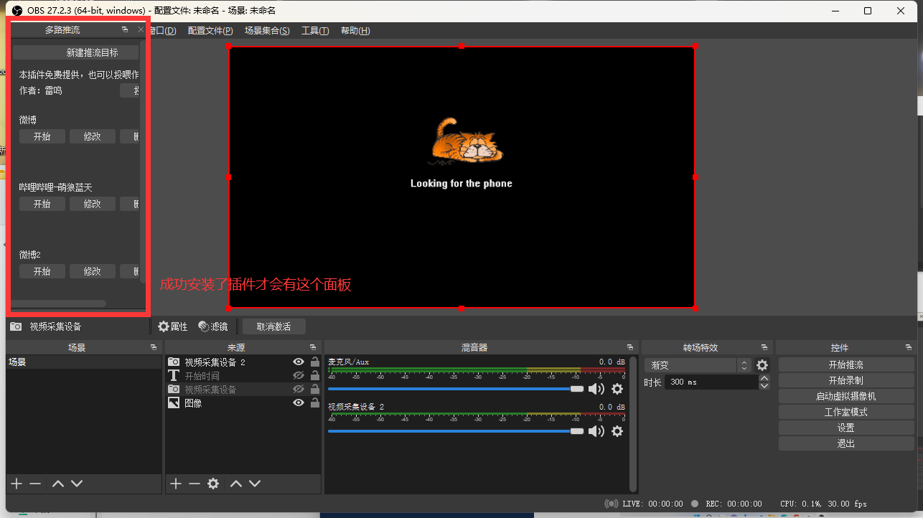Modify the 微博 stream target

point(93,136)
